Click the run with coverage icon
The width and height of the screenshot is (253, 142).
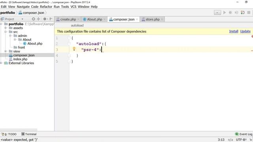click(x=236, y=13)
